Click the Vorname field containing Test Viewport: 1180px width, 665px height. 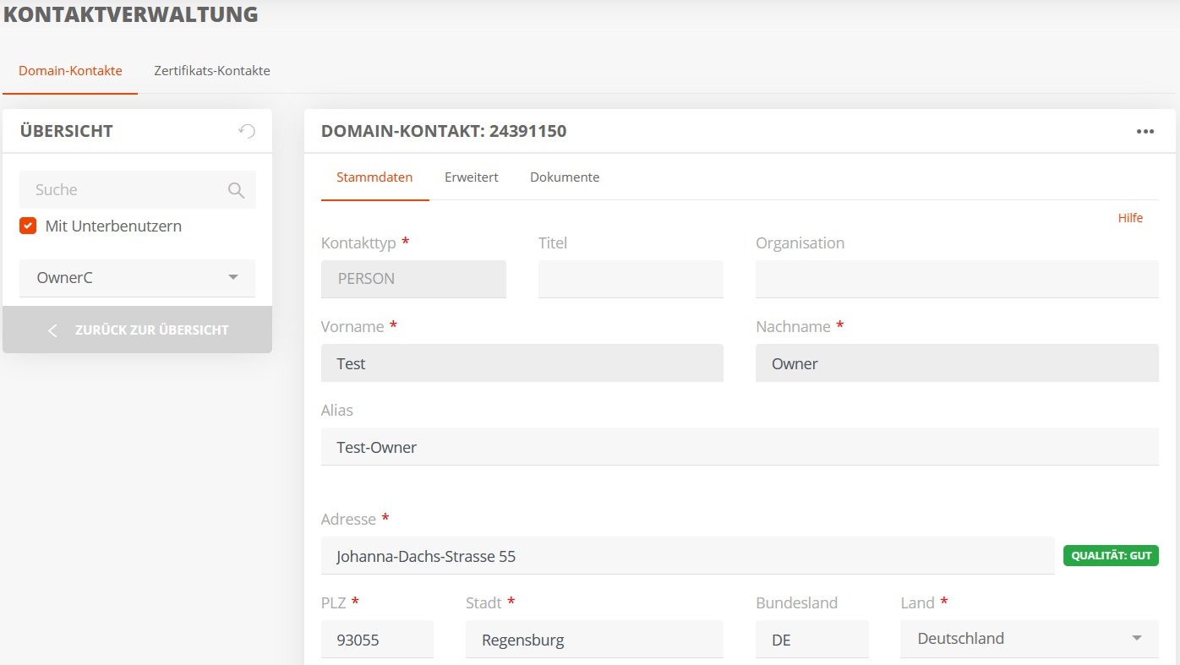pyautogui.click(x=522, y=363)
